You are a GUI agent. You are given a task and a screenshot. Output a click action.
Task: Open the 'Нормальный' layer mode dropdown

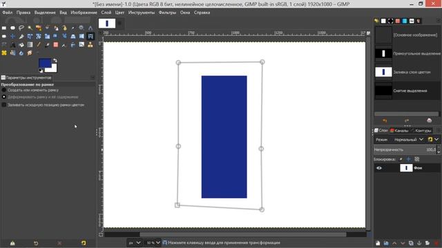(409, 139)
